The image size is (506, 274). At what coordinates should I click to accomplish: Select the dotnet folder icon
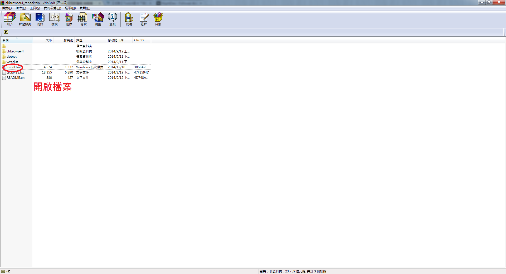[x=4, y=57]
